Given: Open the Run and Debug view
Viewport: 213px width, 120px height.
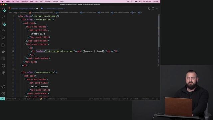Looking at the screenshot, I should tap(3, 31).
